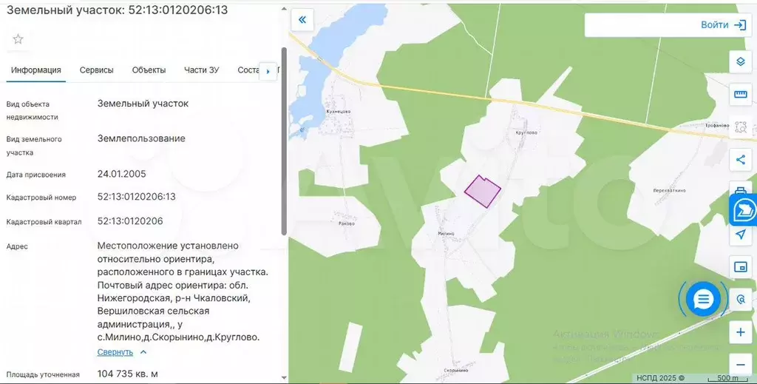Click cadastral quarter value 52:13:0120206
This screenshot has height=384, width=757.
(x=130, y=221)
